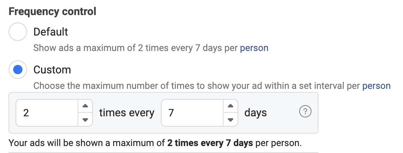This screenshot has height=153, width=403.
Task: Decrease the days interval with down arrow
Action: click(x=231, y=119)
